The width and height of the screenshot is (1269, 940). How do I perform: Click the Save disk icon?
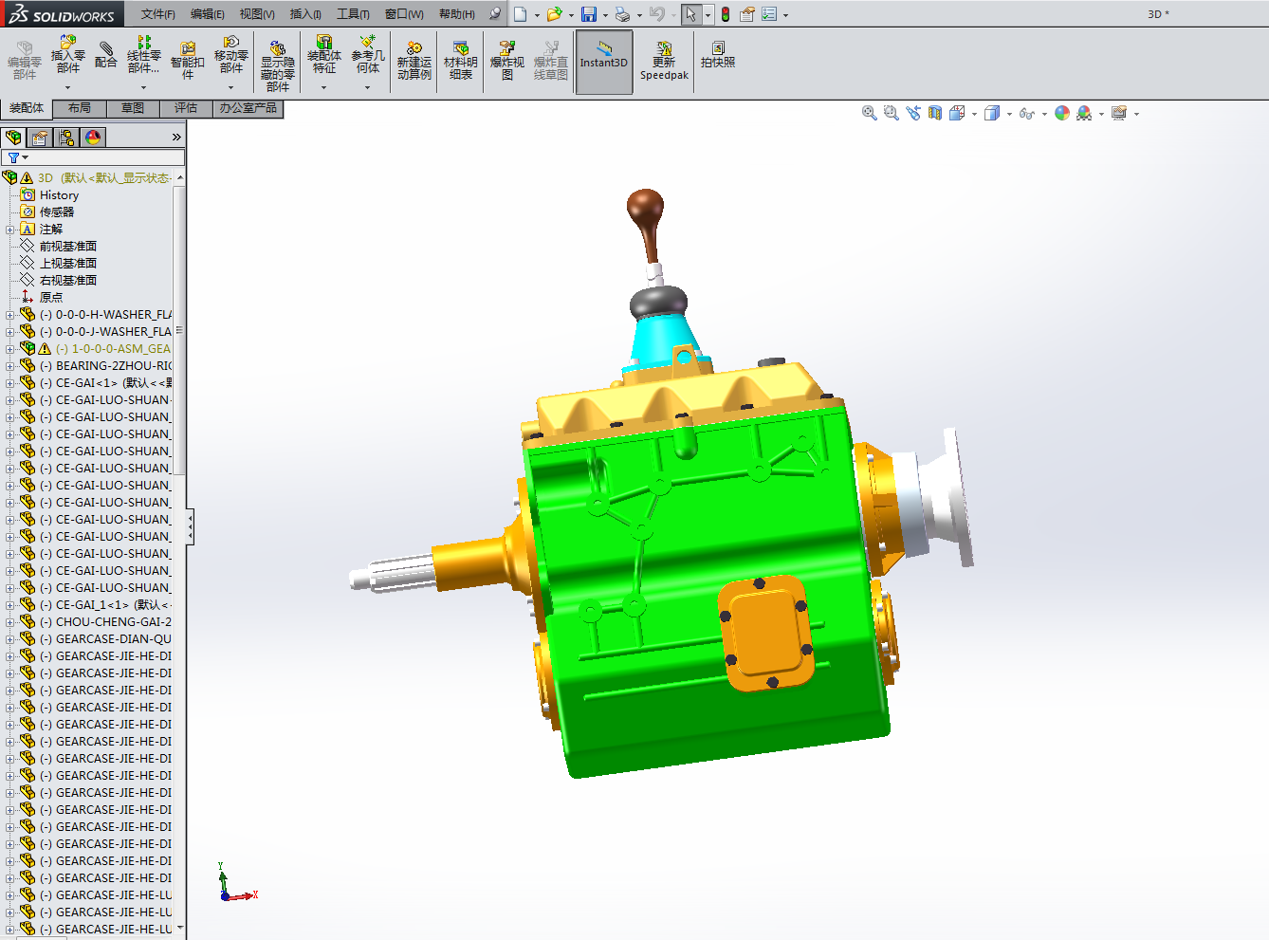point(589,14)
